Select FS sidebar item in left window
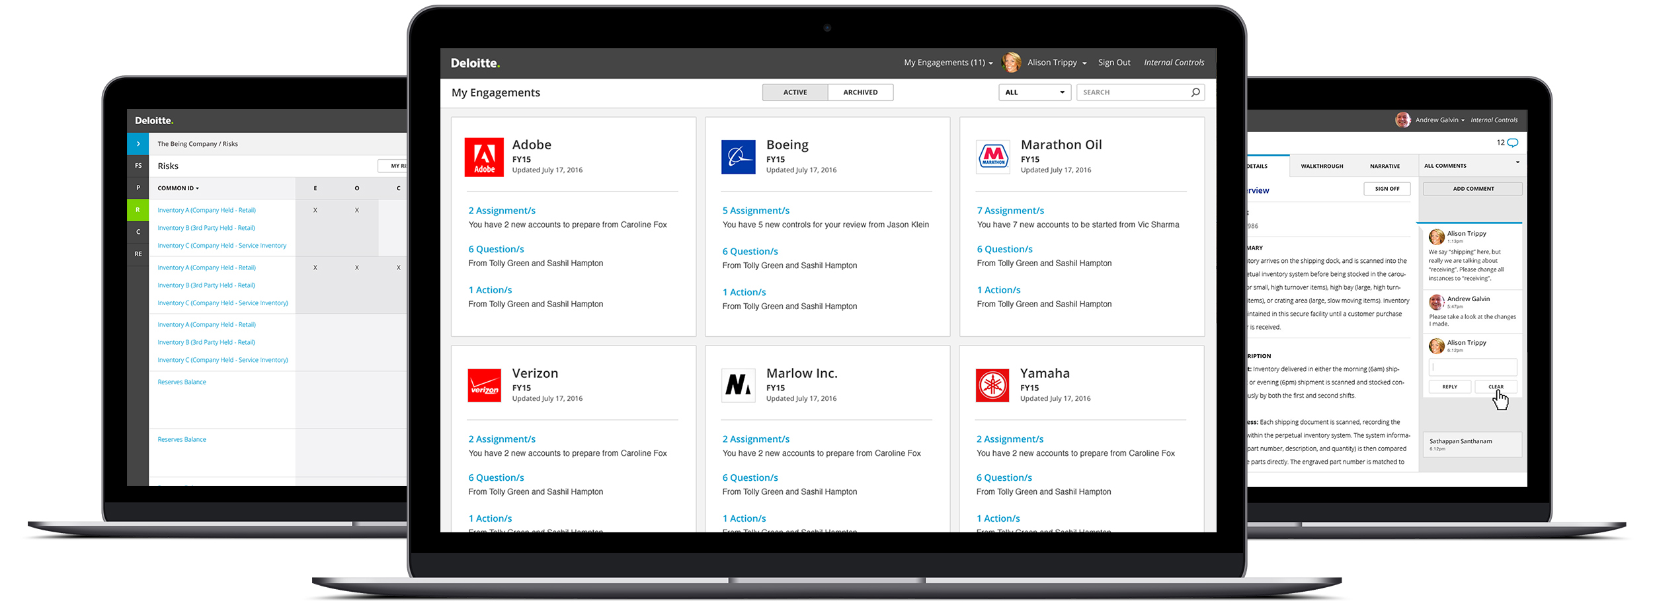 point(138,166)
